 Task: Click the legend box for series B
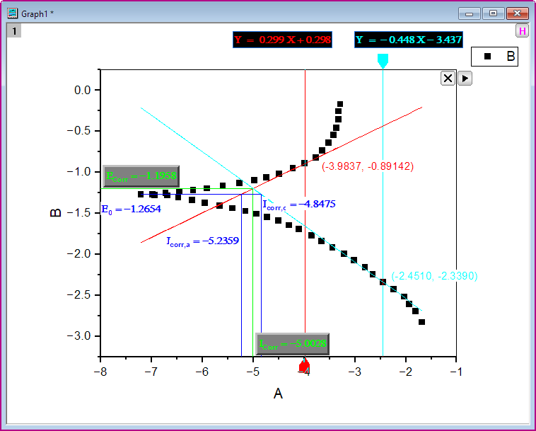point(494,57)
